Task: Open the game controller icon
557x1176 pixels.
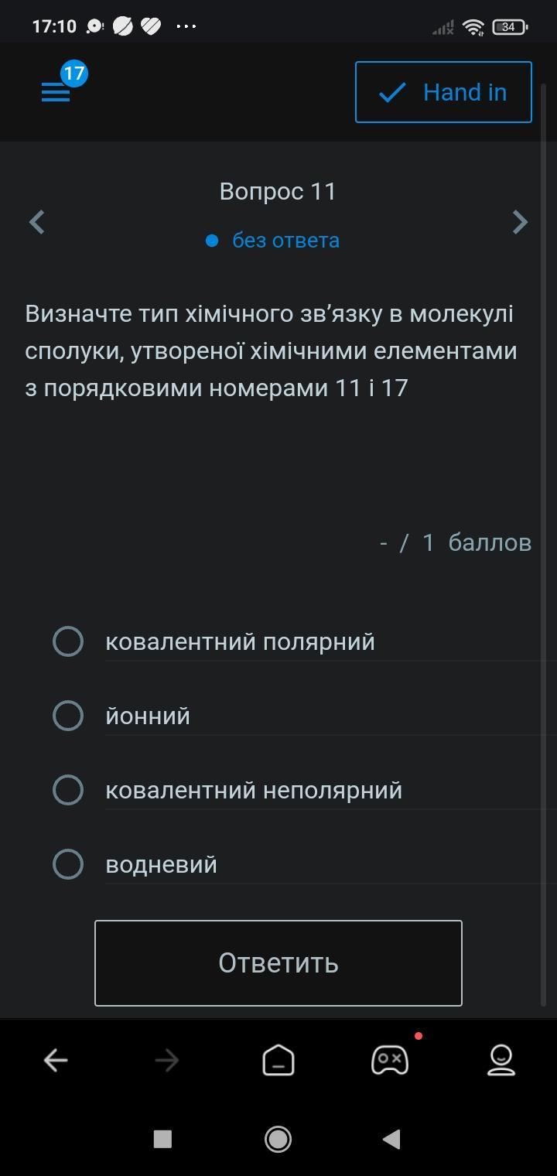Action: (x=390, y=1060)
